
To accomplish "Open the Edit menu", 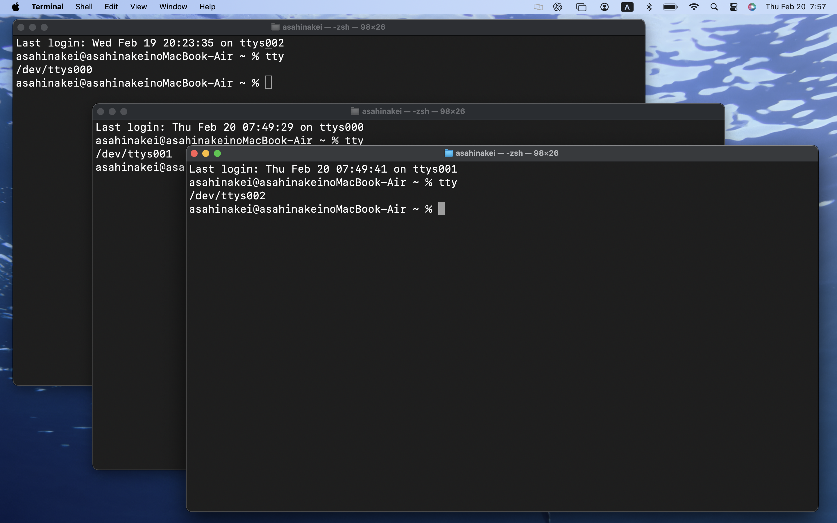I will pyautogui.click(x=111, y=7).
